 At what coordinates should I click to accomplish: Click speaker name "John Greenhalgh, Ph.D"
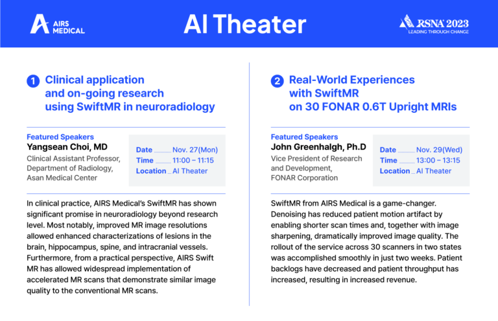(x=318, y=147)
